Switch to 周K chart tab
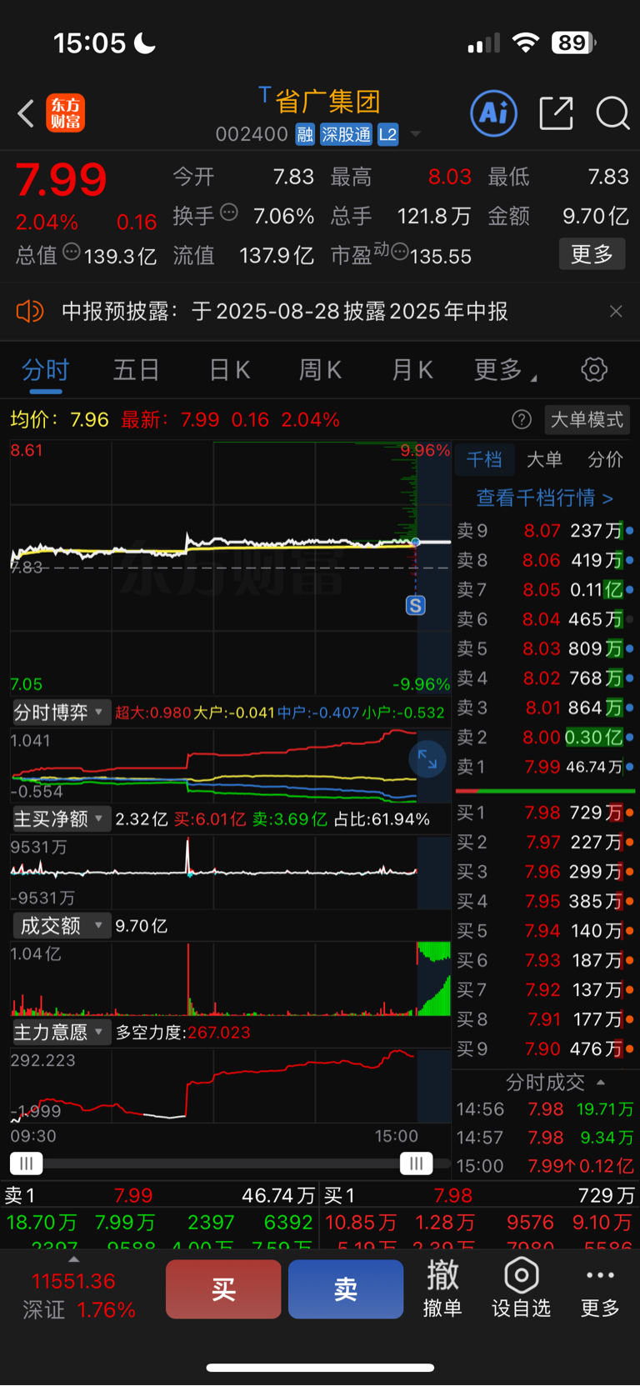640x1386 pixels. [x=321, y=370]
